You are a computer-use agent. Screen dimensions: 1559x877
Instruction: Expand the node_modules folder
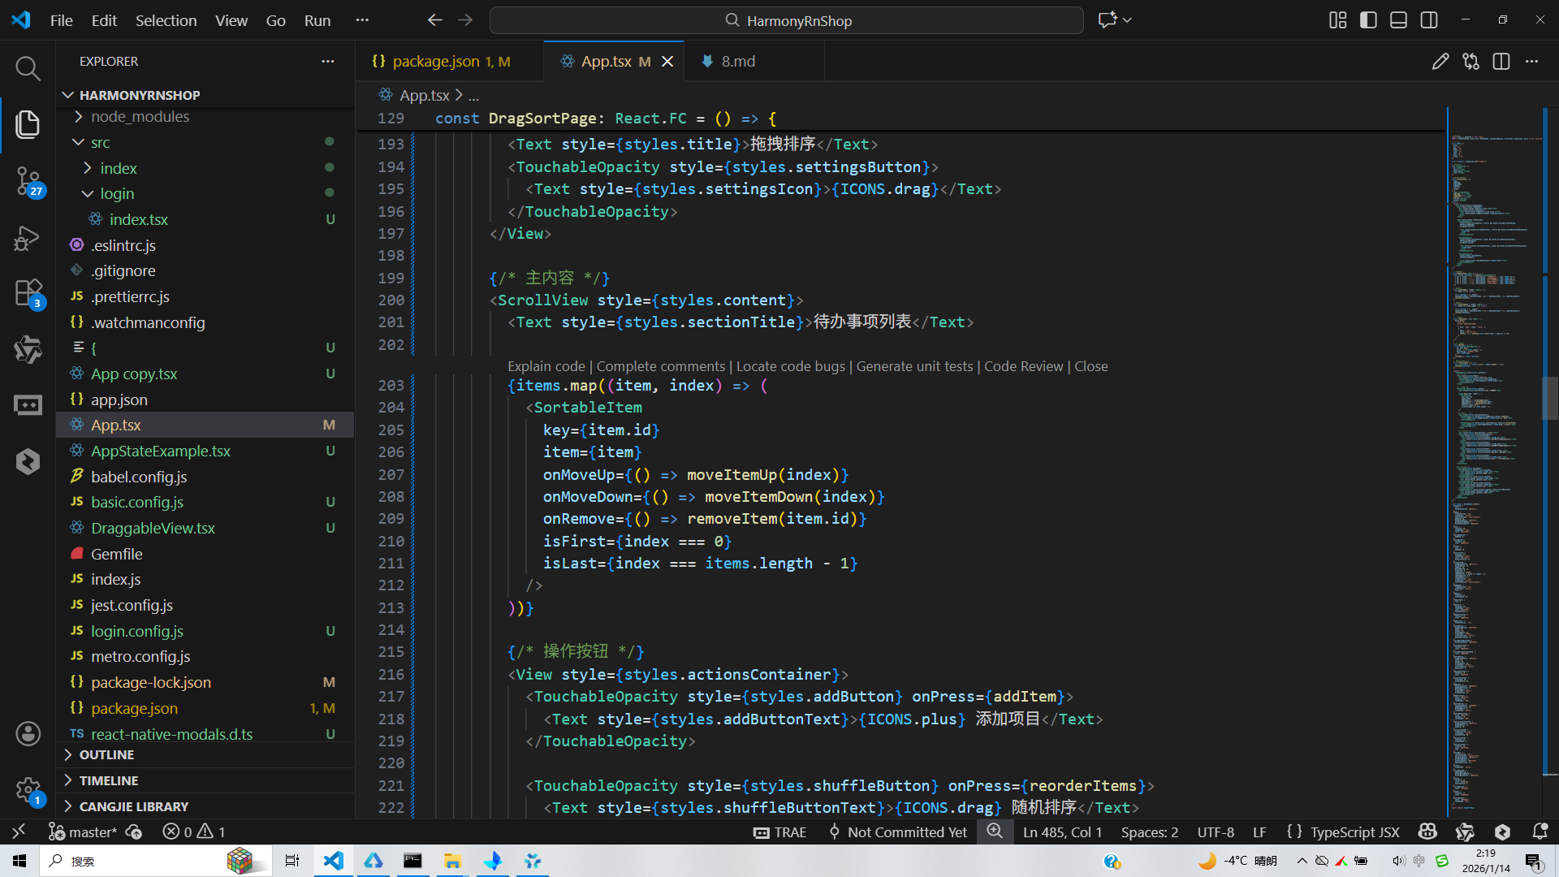pyautogui.click(x=140, y=117)
